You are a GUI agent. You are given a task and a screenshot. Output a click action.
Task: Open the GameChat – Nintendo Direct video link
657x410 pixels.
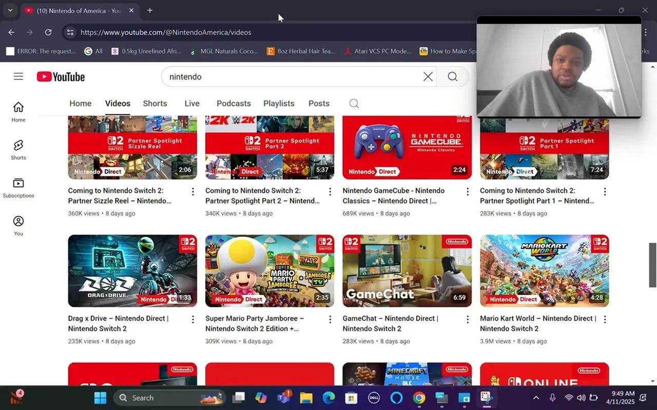click(390, 323)
